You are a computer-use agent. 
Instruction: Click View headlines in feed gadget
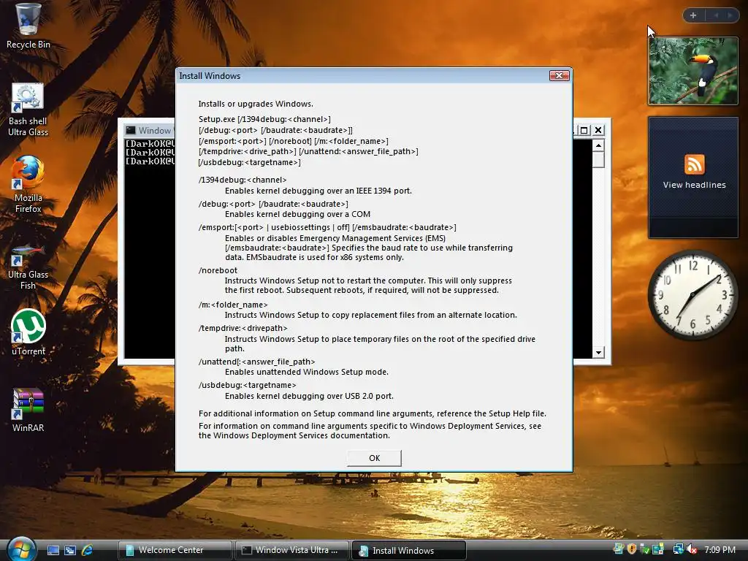(x=694, y=185)
